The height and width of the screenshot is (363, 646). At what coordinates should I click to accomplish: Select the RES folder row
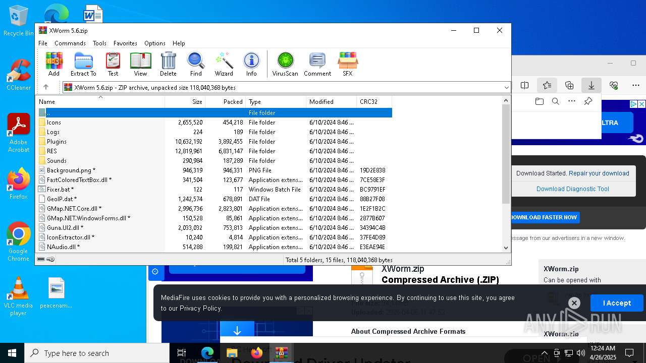pos(214,151)
